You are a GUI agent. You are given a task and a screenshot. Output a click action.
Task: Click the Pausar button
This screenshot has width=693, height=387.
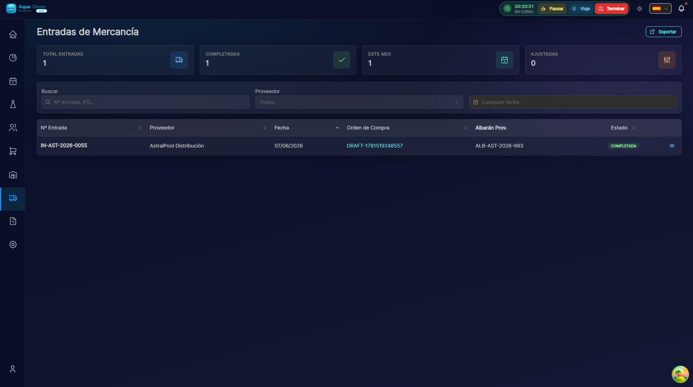coord(553,9)
